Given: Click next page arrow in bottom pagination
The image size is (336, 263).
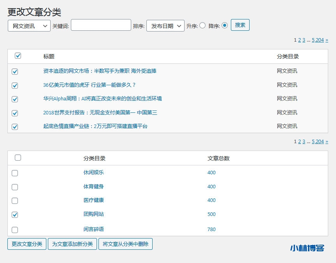Looking at the screenshot, I should point(327,142).
